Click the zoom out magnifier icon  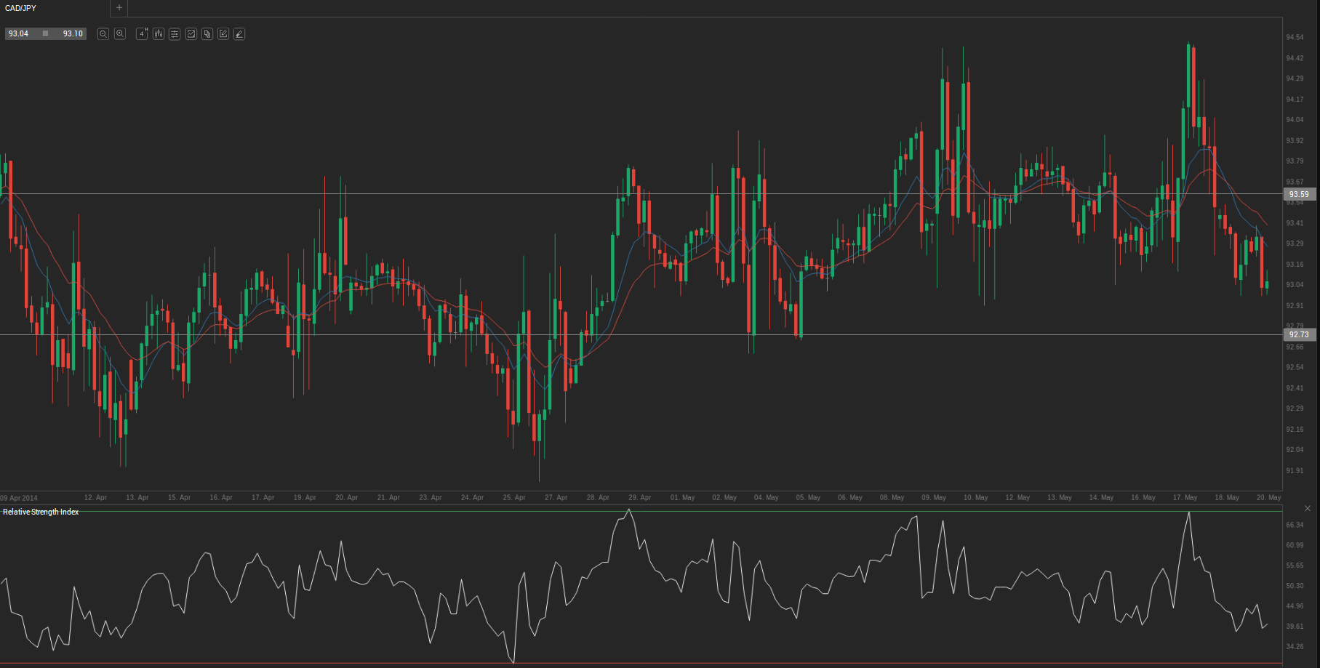click(x=103, y=34)
